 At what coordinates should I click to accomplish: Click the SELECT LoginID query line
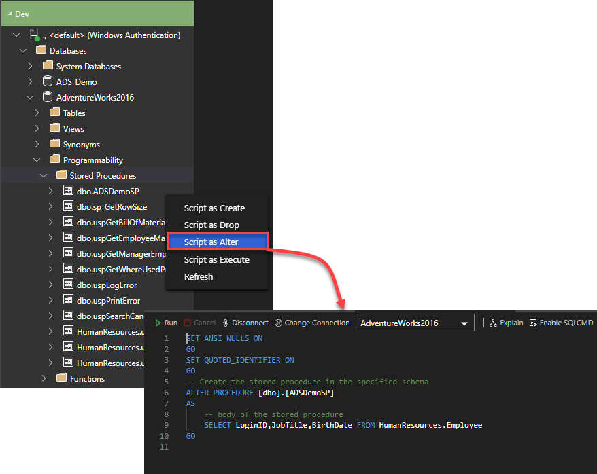click(343, 425)
